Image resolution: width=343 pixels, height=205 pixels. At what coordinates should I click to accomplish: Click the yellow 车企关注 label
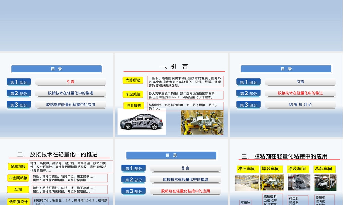tap(133, 94)
